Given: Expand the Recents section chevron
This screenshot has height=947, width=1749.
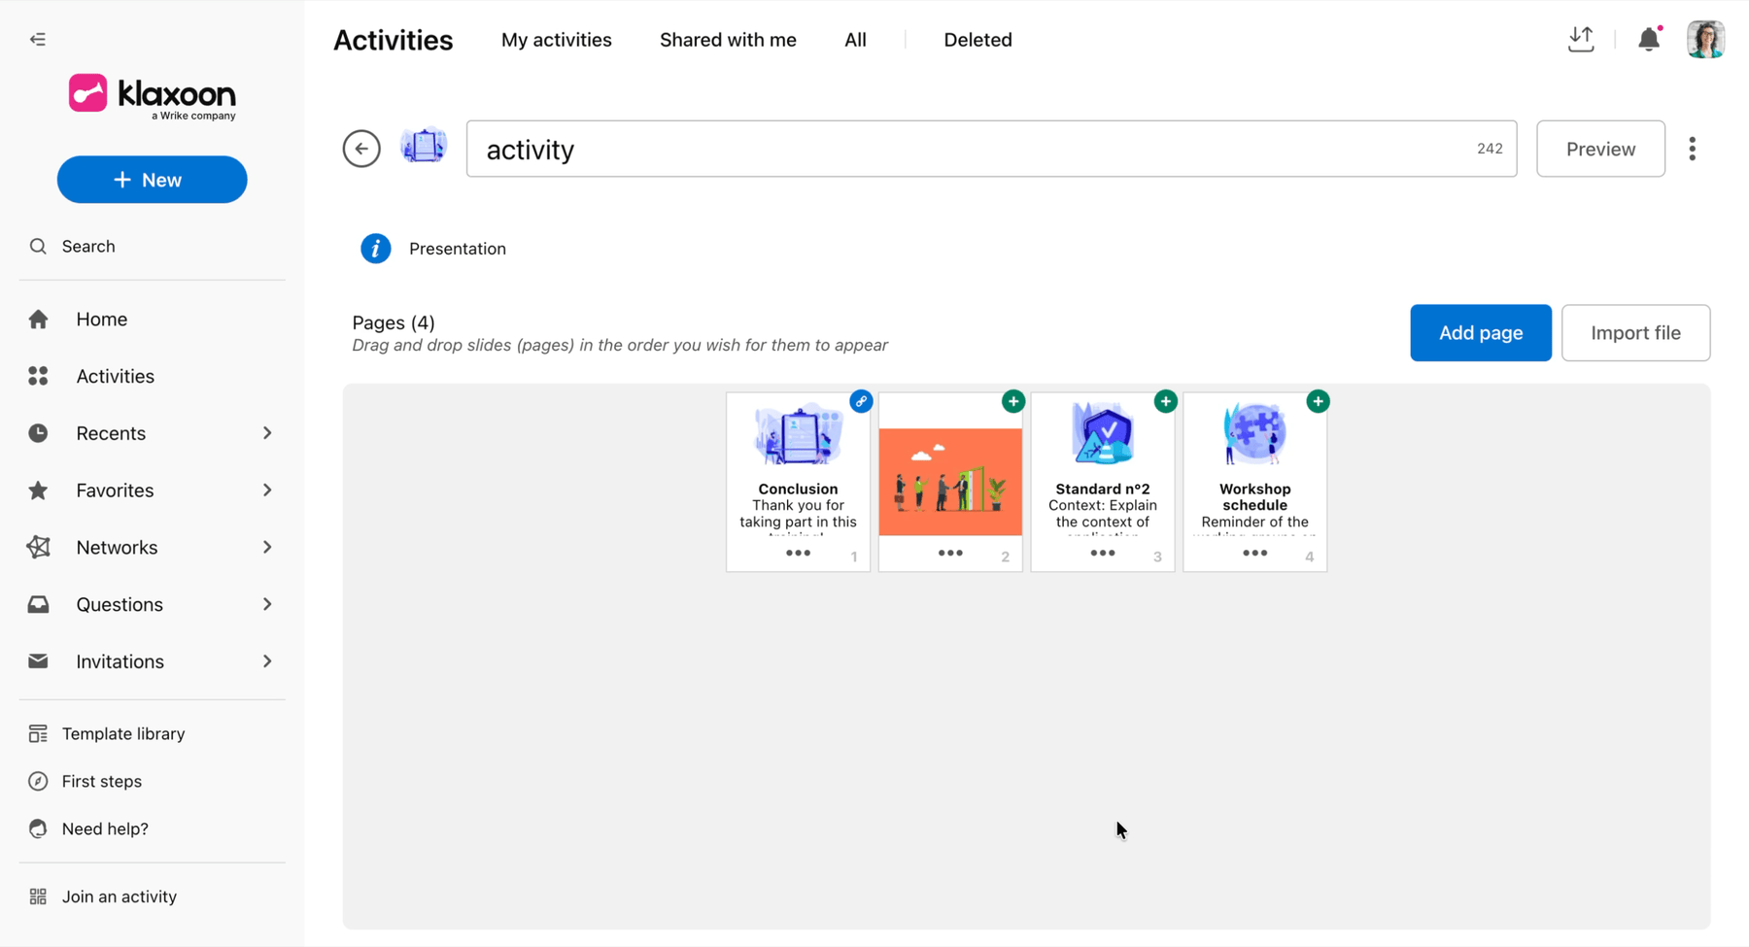Looking at the screenshot, I should 267,433.
